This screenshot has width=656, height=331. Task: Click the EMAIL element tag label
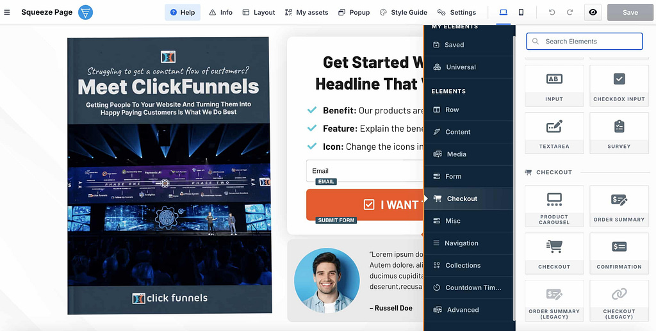[326, 181]
